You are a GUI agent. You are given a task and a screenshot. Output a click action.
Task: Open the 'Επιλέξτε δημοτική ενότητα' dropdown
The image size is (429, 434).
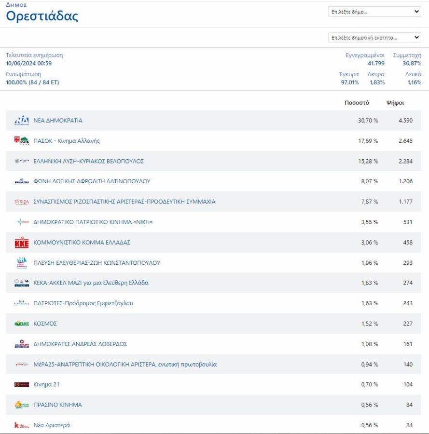[374, 38]
